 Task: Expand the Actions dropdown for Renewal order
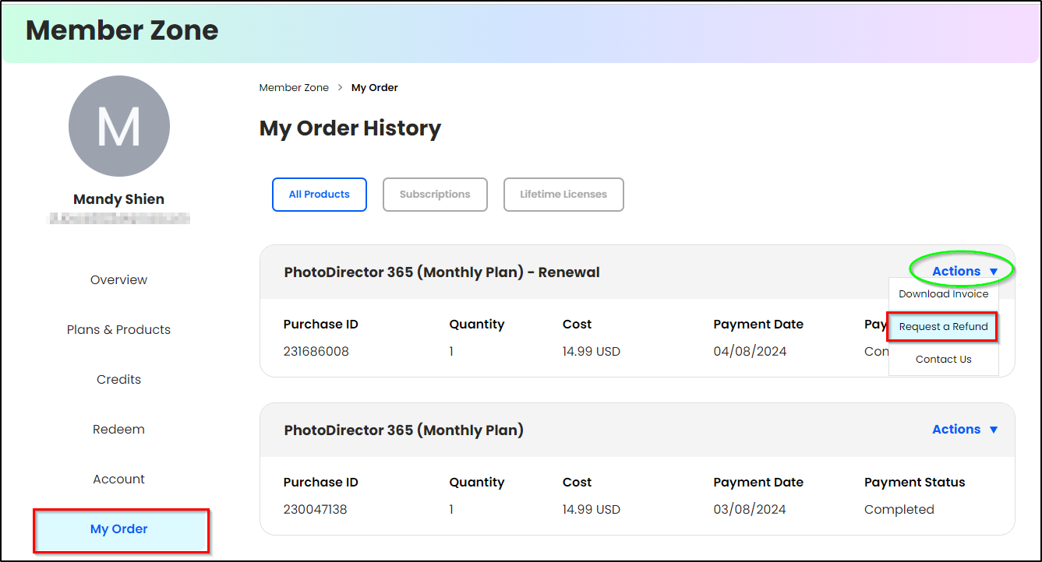click(x=964, y=271)
